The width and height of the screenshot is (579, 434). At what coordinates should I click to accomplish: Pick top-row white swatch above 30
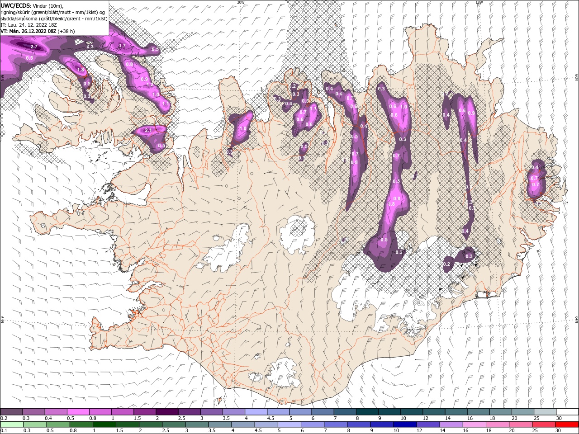click(x=567, y=412)
